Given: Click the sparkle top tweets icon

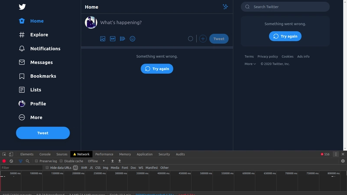Looking at the screenshot, I should tap(225, 7).
